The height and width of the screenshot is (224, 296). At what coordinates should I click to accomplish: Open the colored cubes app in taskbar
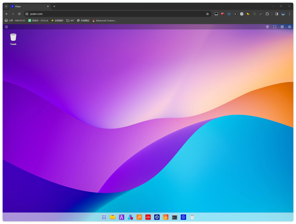coord(130,217)
